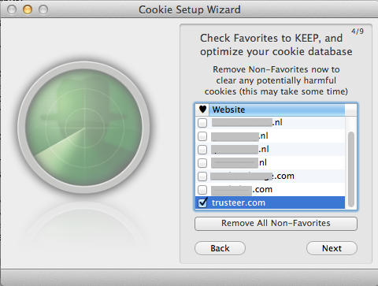Viewport: 378px width, 286px height.
Task: Tick the third .nl website checkbox
Action: pyautogui.click(x=202, y=150)
